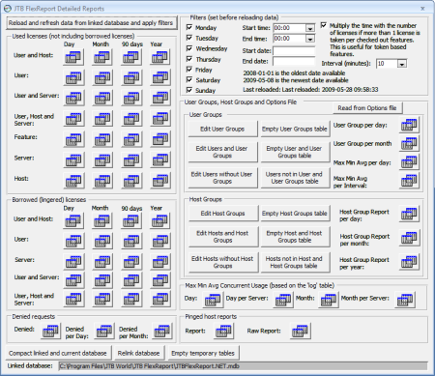Open Borrowed licenses User Month report
The width and height of the screenshot is (435, 376).
[x=102, y=242]
